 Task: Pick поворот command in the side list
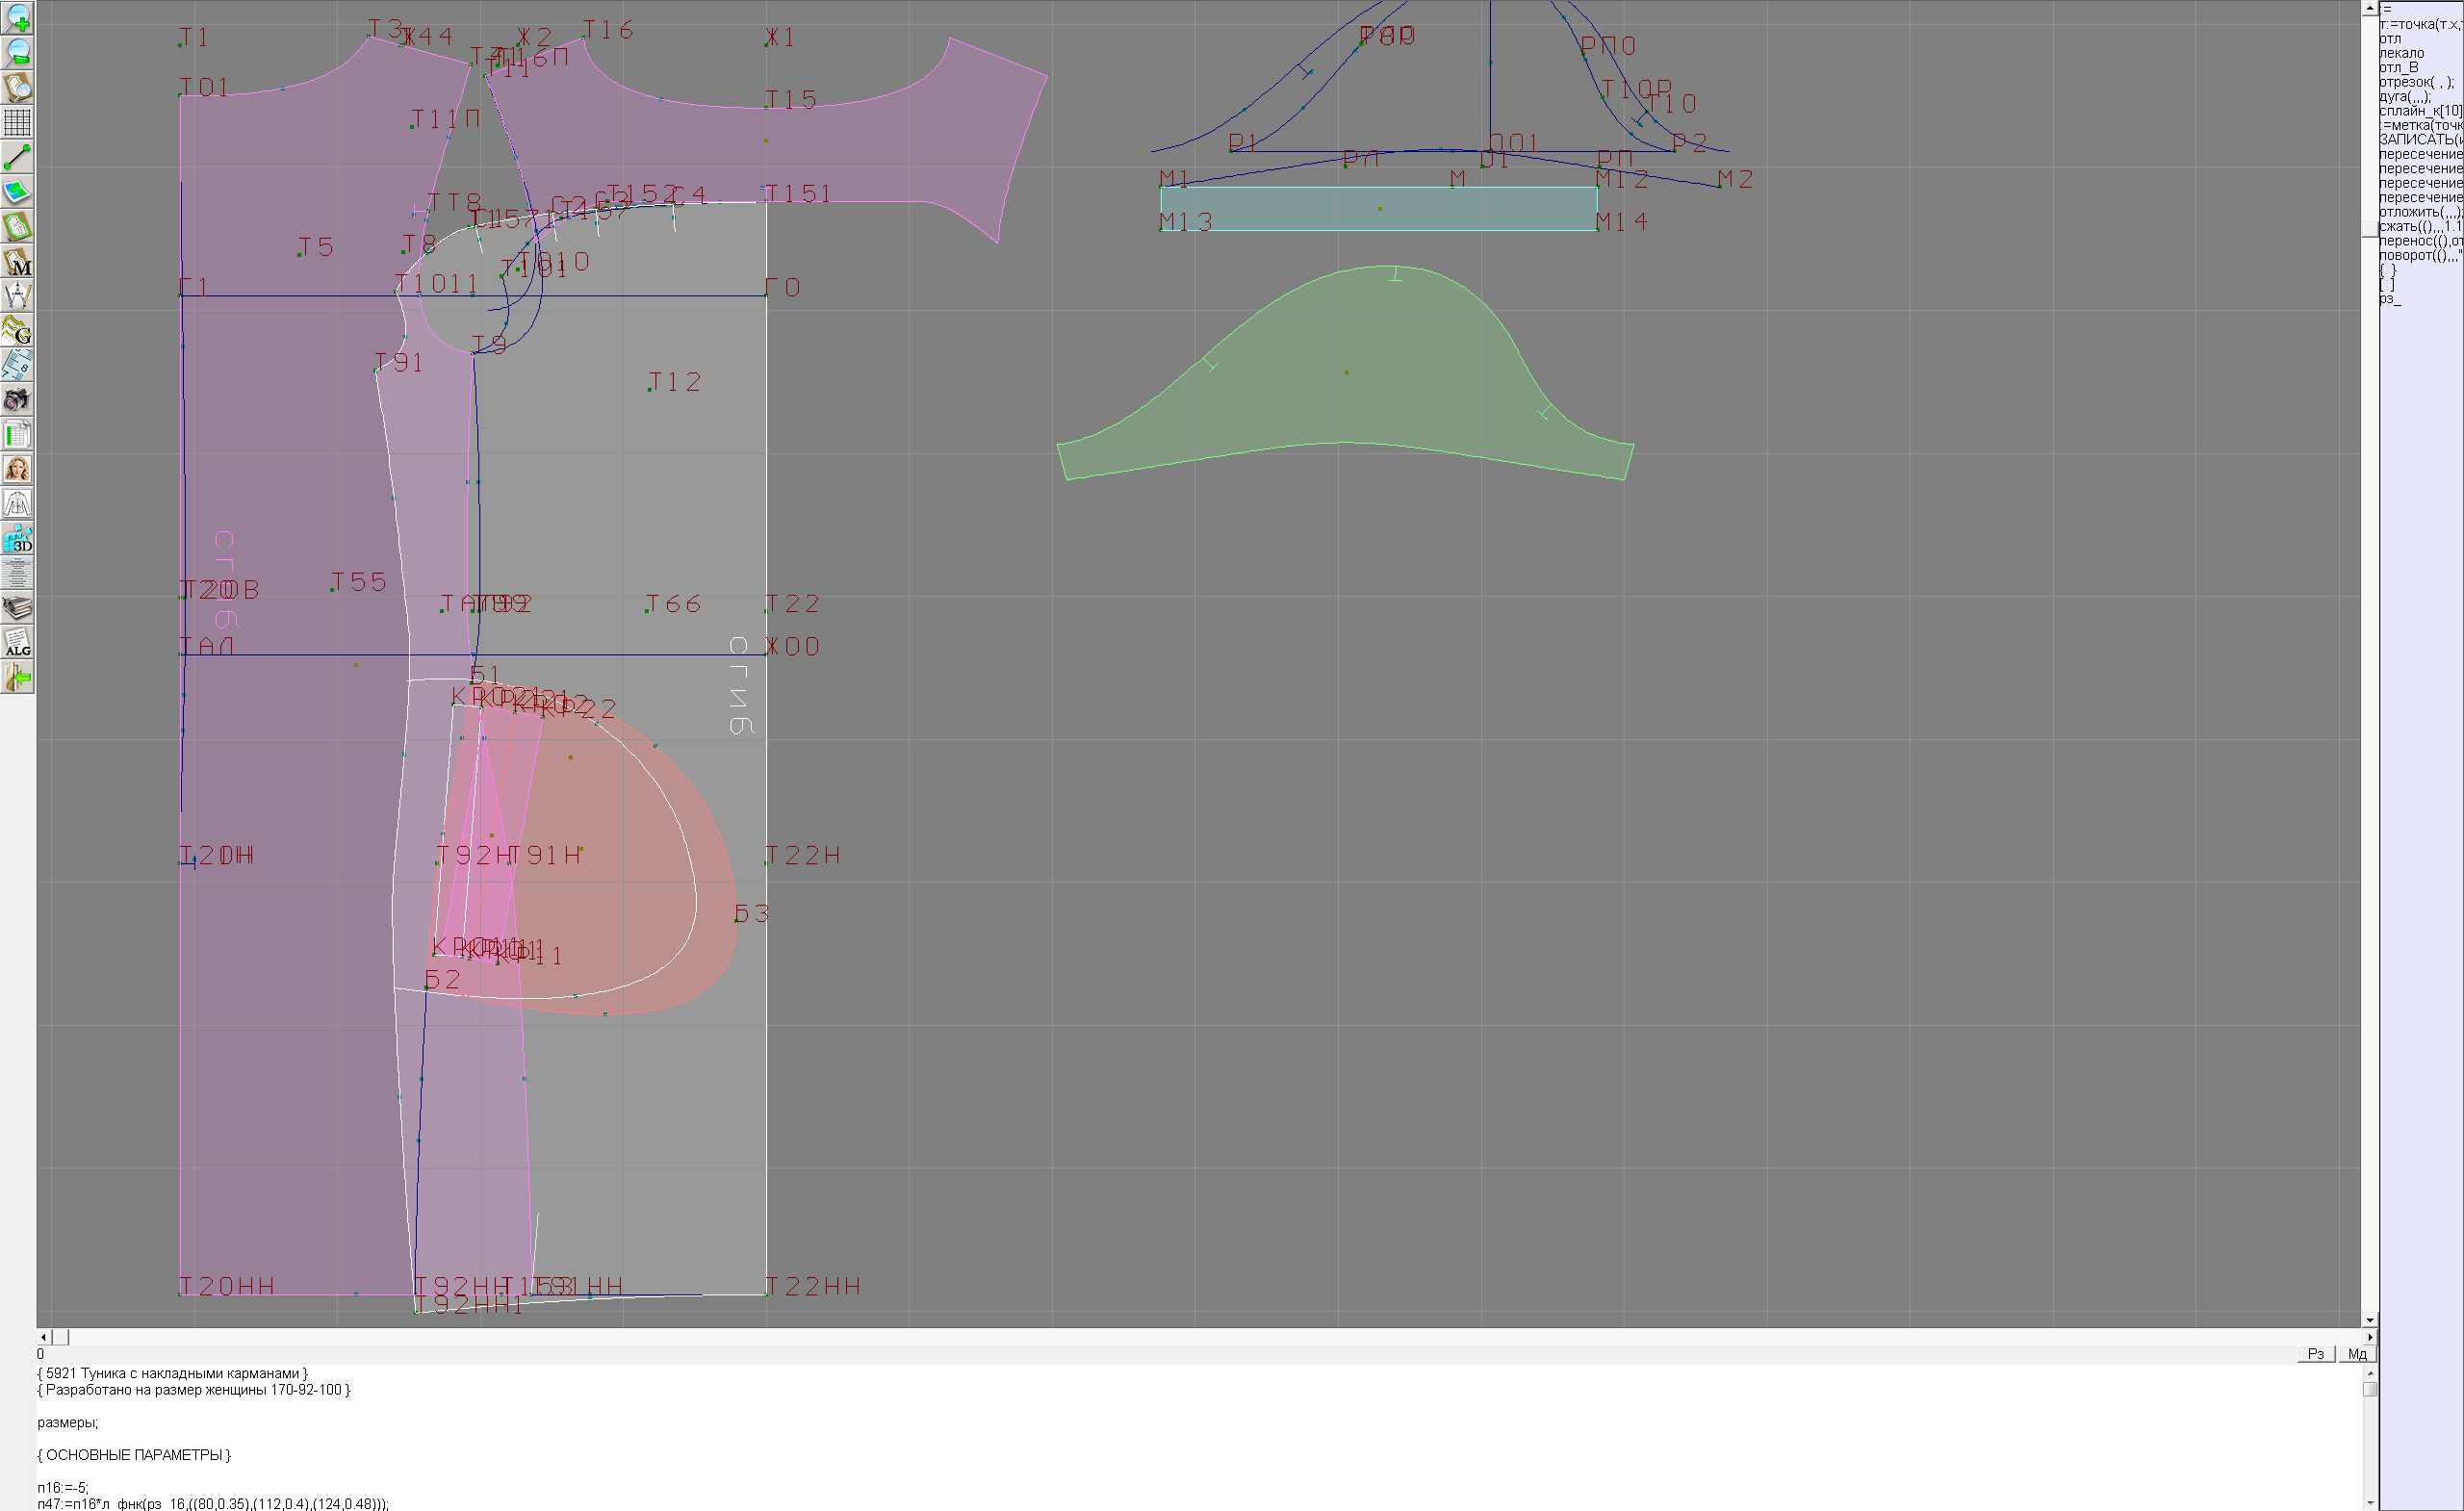coord(2419,256)
